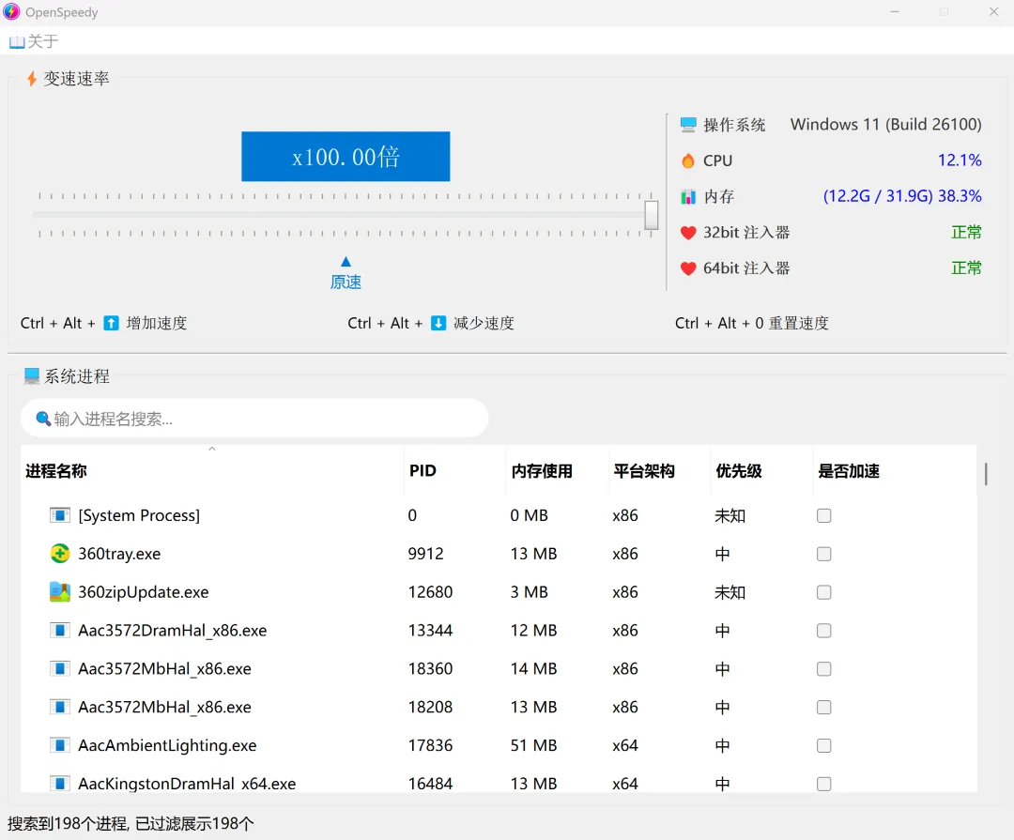Click the 360tray.exe green icon
1014x840 pixels.
click(59, 554)
